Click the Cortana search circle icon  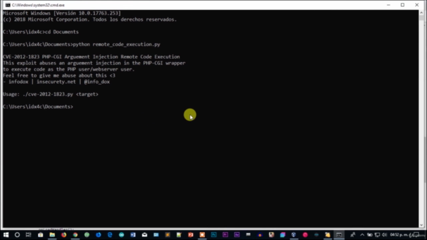tap(17, 235)
